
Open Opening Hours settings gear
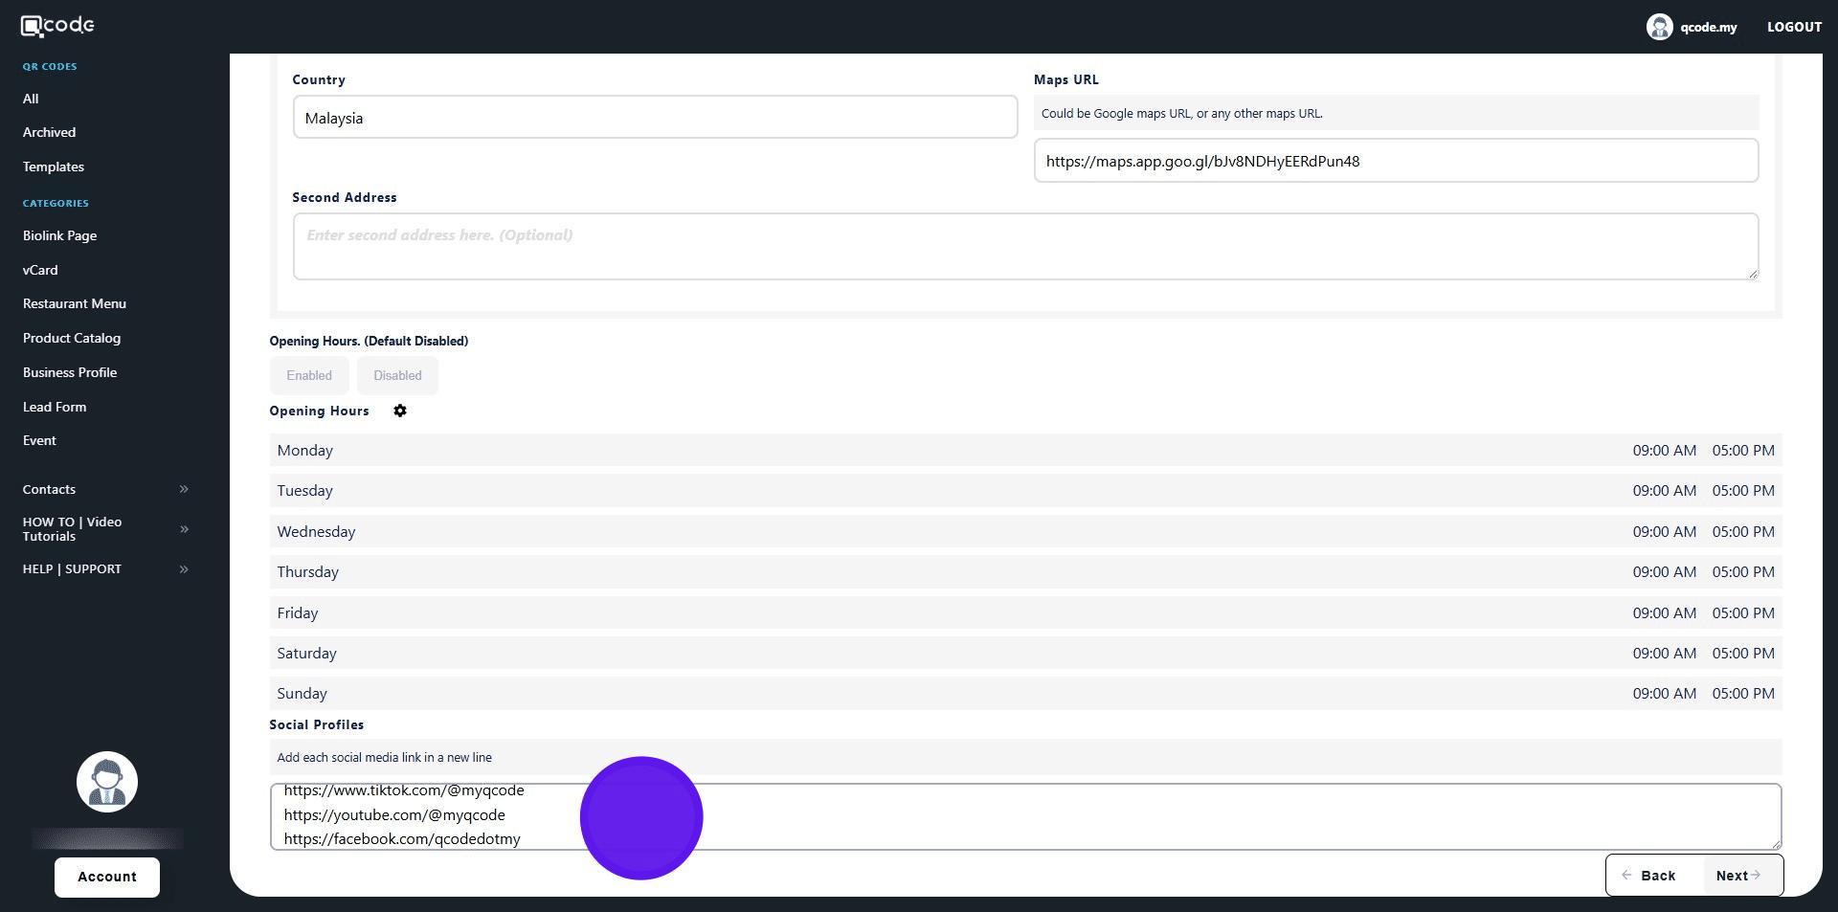(400, 411)
